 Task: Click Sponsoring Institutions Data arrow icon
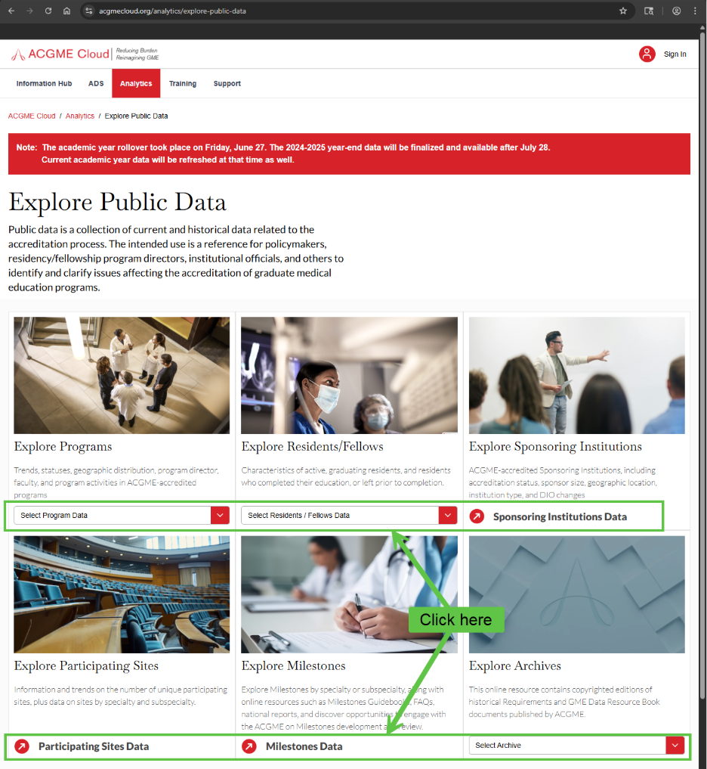(x=477, y=516)
